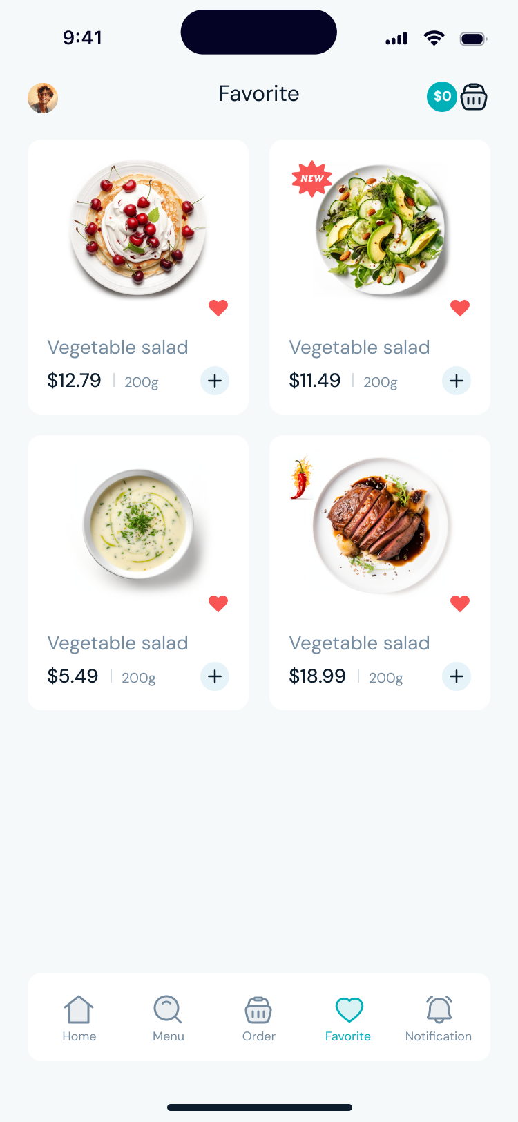Unfavorite the $12.79 cherry pancake dish
This screenshot has width=518, height=1122.
pos(218,307)
